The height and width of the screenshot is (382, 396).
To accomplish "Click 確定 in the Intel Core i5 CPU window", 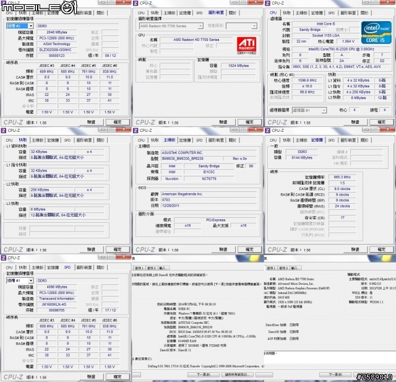I will click(x=382, y=123).
